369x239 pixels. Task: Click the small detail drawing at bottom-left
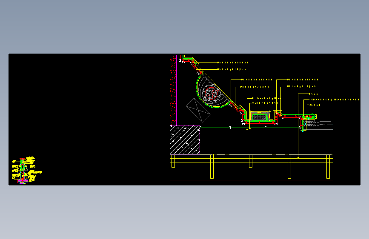pyautogui.click(x=26, y=170)
